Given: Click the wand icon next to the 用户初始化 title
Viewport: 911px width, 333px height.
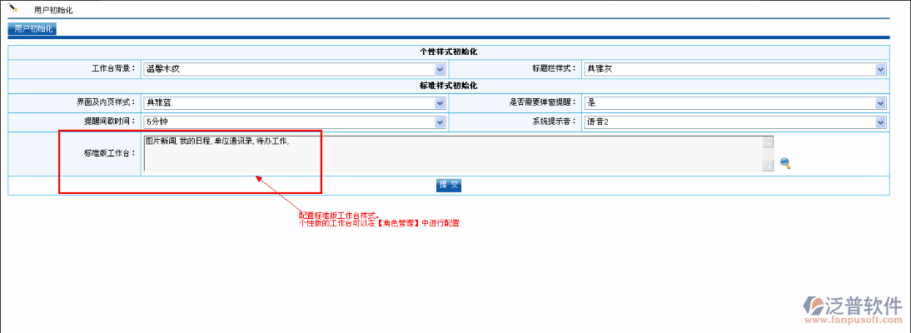Looking at the screenshot, I should tap(13, 8).
